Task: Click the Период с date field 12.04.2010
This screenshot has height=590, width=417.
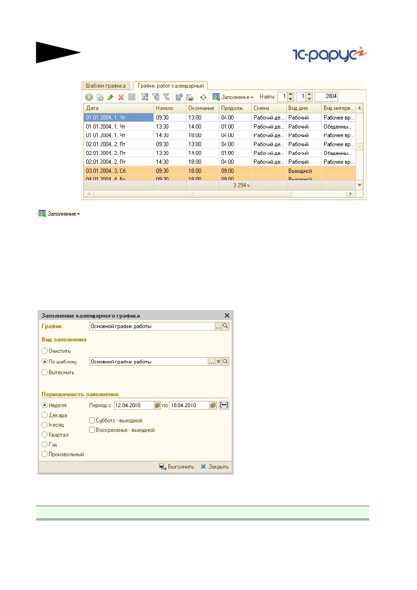Action: coord(133,405)
